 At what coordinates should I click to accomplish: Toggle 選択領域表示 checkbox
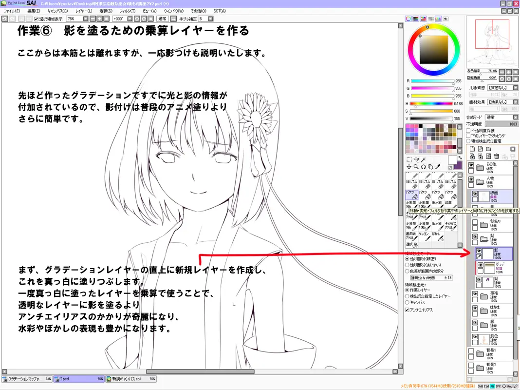pyautogui.click(x=36, y=19)
